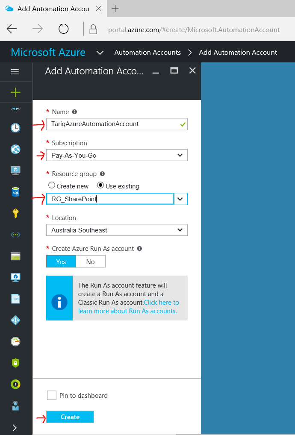This screenshot has height=435, width=295.
Task: Open Storage accounts striped icon
Action: point(15,256)
